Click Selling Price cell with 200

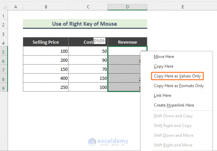[46, 60]
